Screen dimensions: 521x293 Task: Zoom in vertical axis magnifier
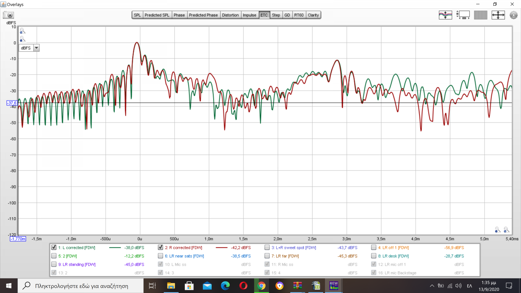(23, 31)
